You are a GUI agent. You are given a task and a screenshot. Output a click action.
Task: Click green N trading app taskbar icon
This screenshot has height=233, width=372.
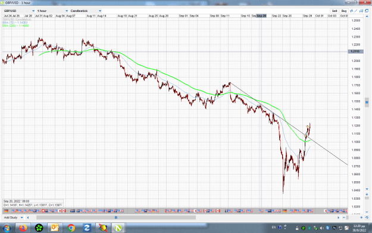click(118, 228)
